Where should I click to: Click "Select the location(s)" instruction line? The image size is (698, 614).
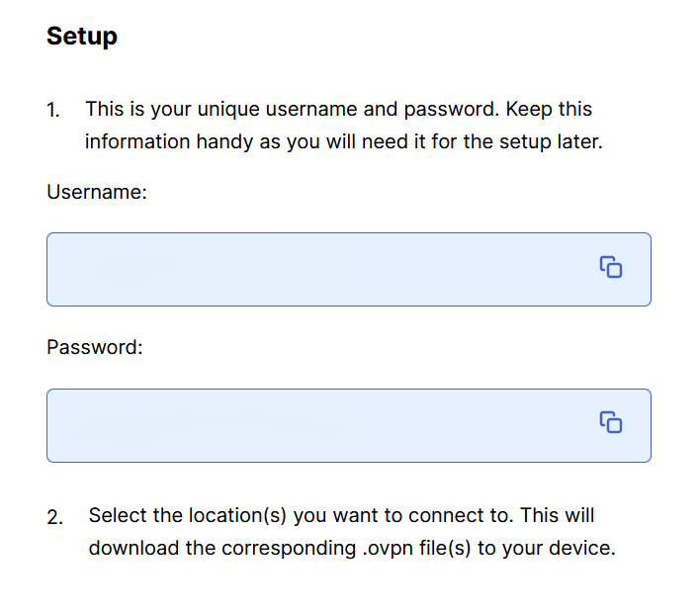[x=341, y=515]
